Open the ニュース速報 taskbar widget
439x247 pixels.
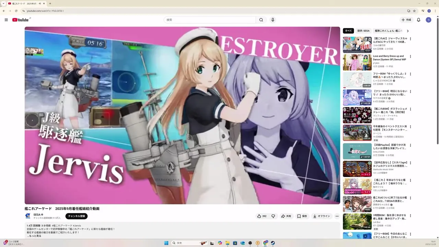pyautogui.click(x=14, y=243)
